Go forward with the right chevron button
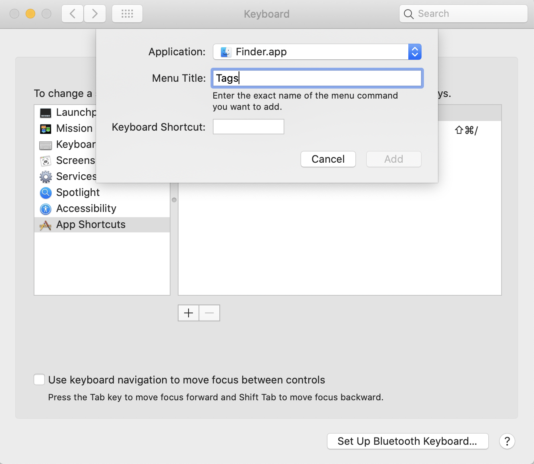Viewport: 534px width, 464px height. [95, 14]
